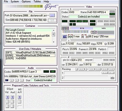The height and width of the screenshot is (111, 122).
Task: Open the System menu
Action: point(15,2)
